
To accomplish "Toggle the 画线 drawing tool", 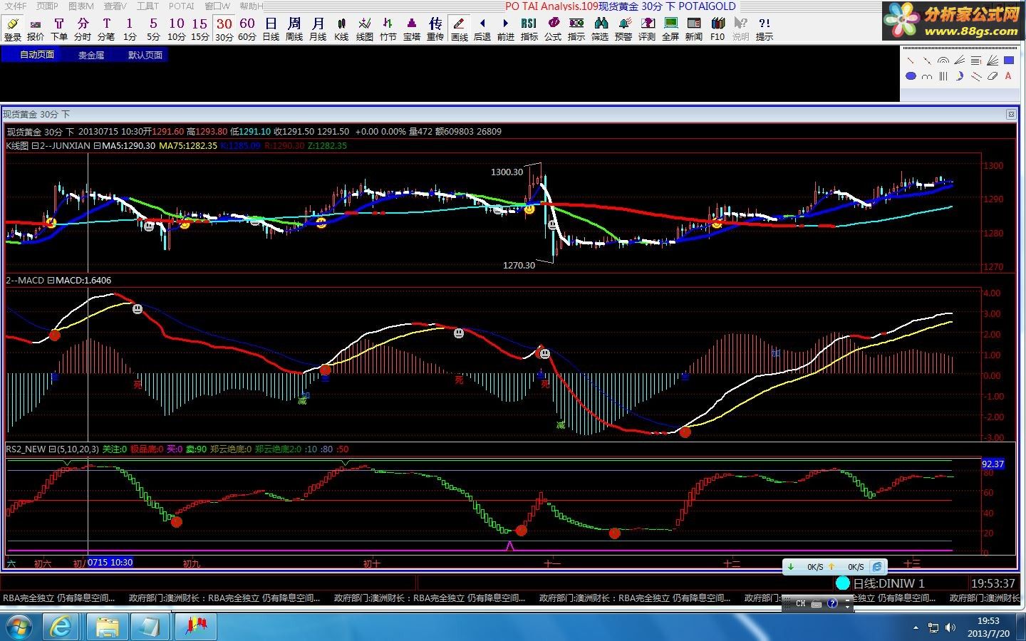I will point(460,29).
